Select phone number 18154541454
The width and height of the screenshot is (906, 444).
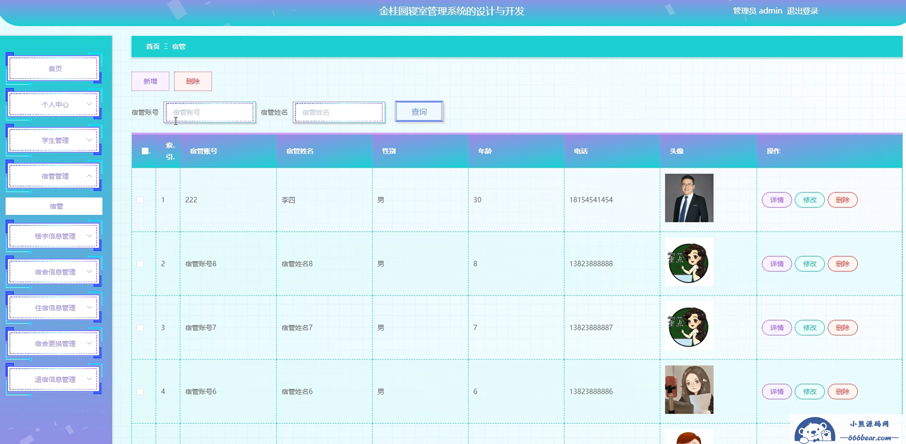[591, 200]
